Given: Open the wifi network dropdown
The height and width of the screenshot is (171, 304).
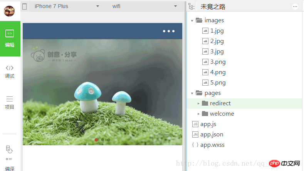Looking at the screenshot, I should [144, 6].
